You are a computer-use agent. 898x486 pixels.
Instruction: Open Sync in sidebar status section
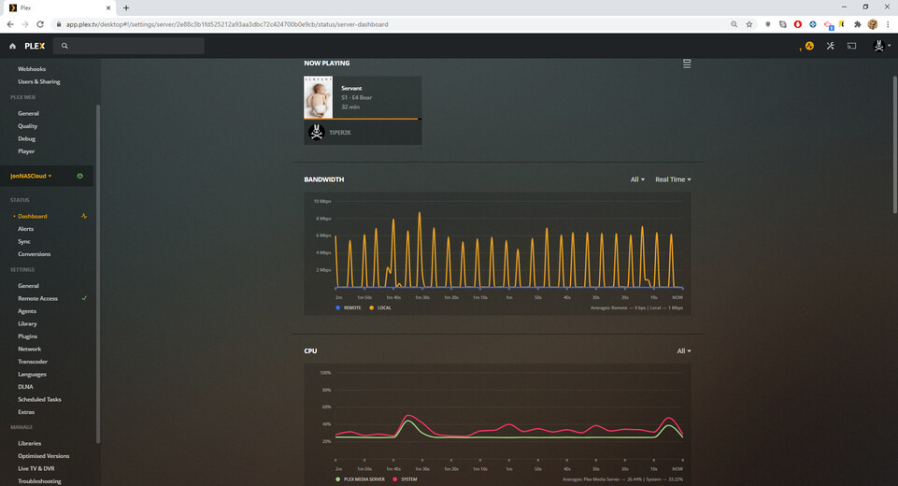point(24,241)
